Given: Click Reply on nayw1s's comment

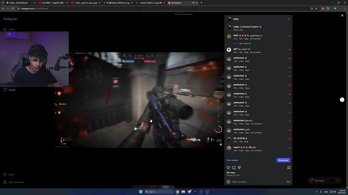Looking at the screenshot, I should 247,151.
